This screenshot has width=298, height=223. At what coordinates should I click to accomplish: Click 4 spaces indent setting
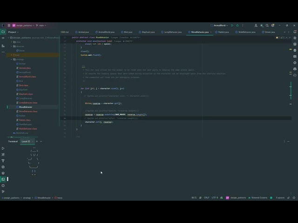tap(280, 197)
